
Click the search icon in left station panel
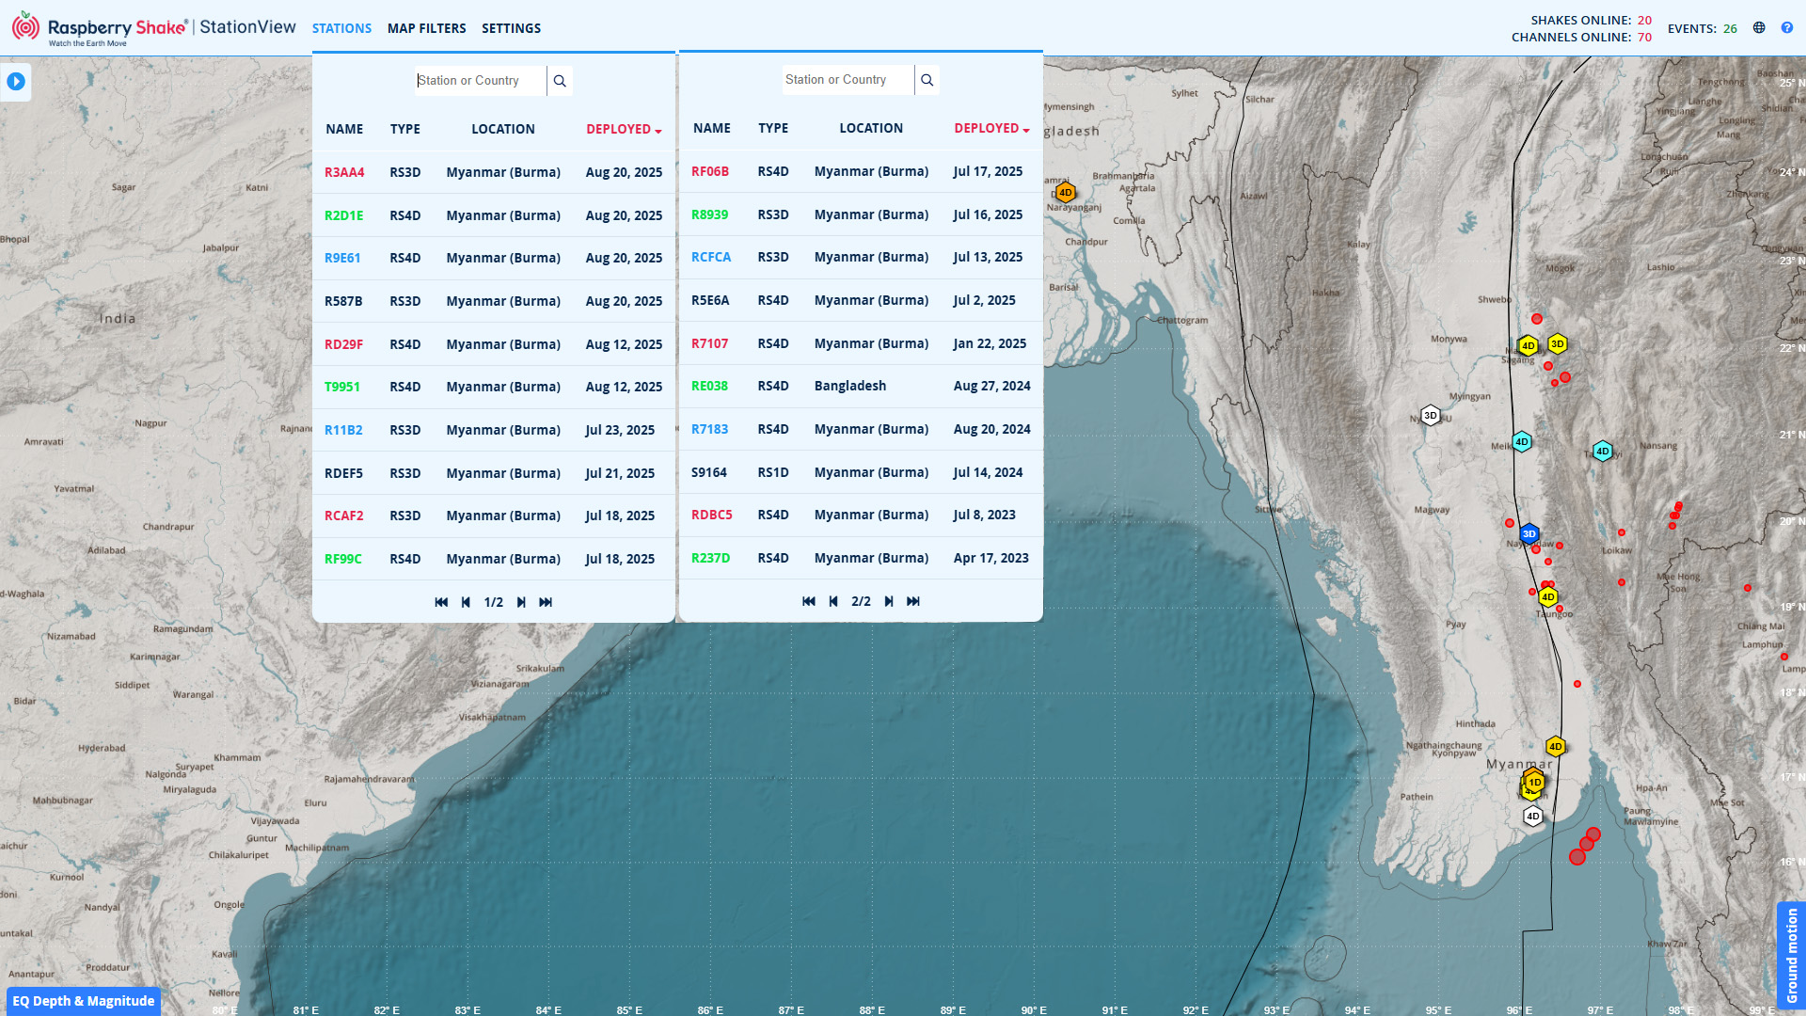pos(560,81)
